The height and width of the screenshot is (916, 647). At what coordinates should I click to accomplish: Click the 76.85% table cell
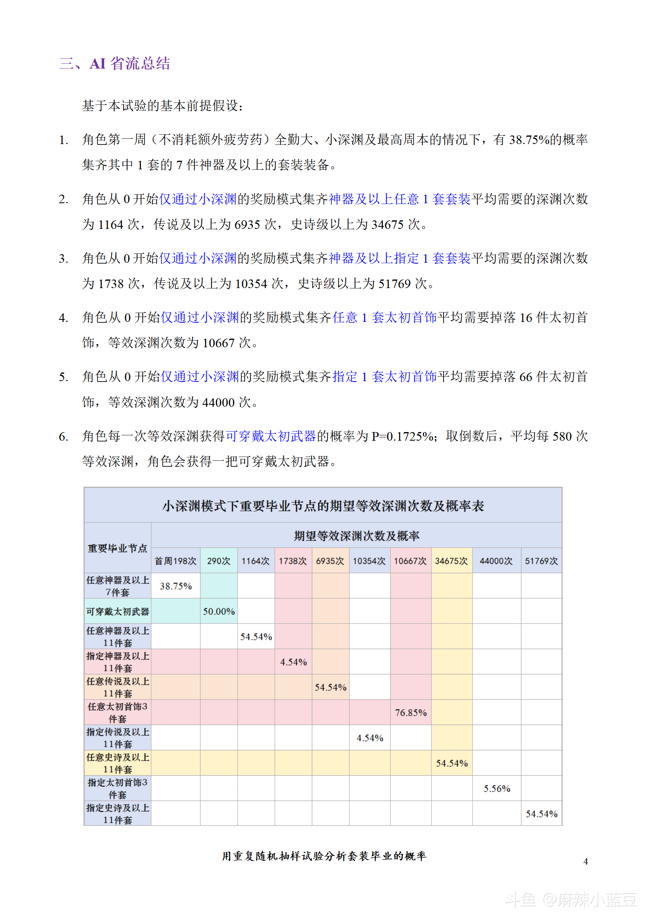pos(411,713)
